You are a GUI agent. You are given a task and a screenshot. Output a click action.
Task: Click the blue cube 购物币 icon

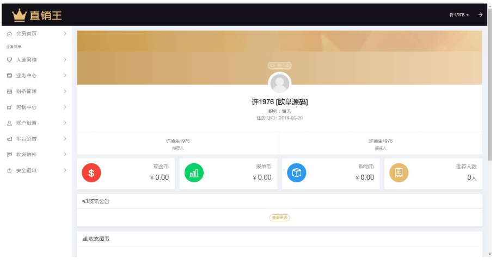(x=297, y=173)
